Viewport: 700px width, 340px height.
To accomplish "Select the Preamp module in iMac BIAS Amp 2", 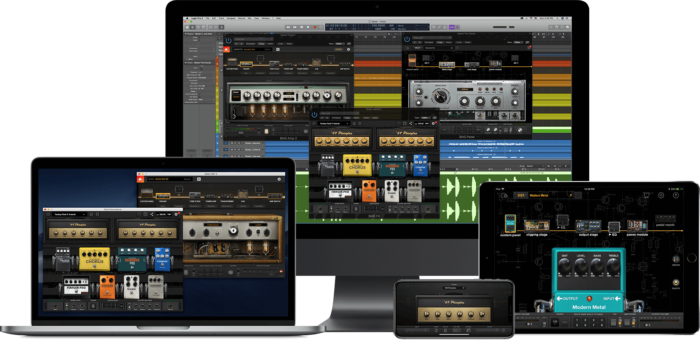I will (246, 64).
